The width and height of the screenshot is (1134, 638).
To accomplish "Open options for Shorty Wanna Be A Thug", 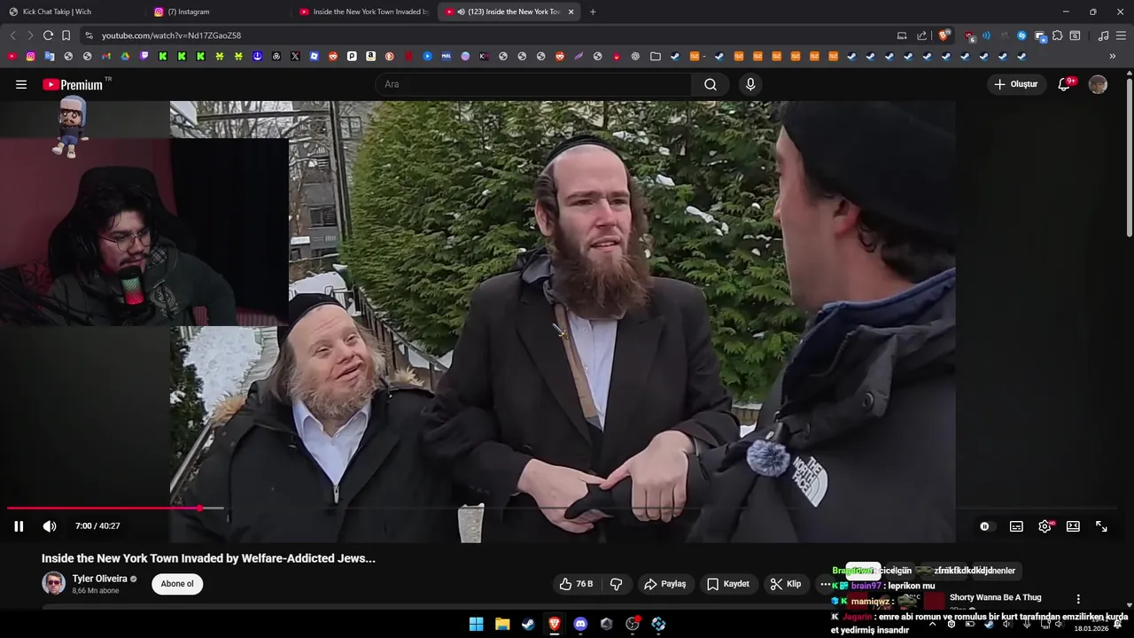I will tap(1078, 599).
